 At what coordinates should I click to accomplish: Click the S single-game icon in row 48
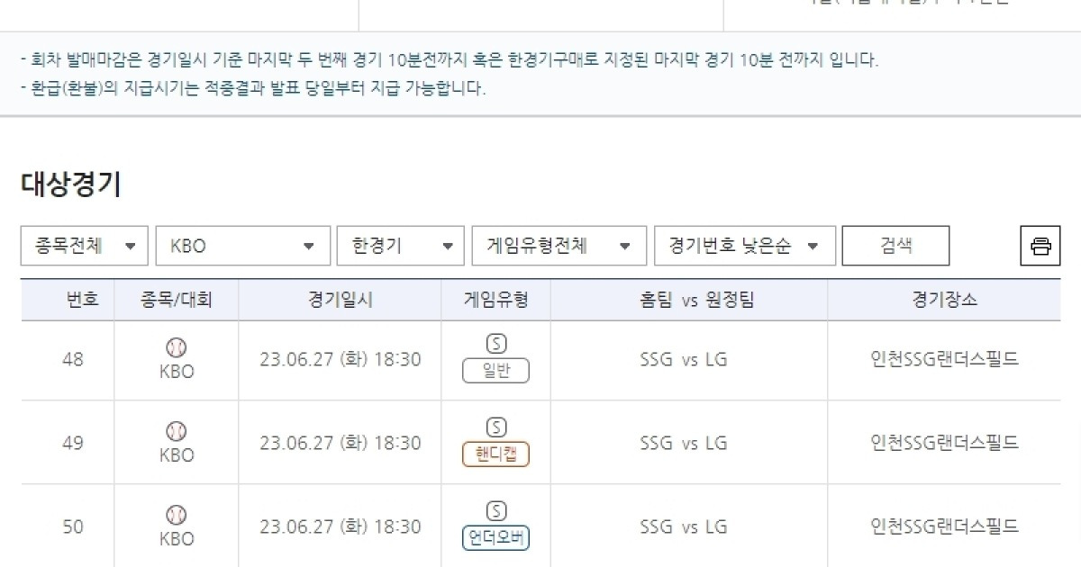click(x=495, y=343)
